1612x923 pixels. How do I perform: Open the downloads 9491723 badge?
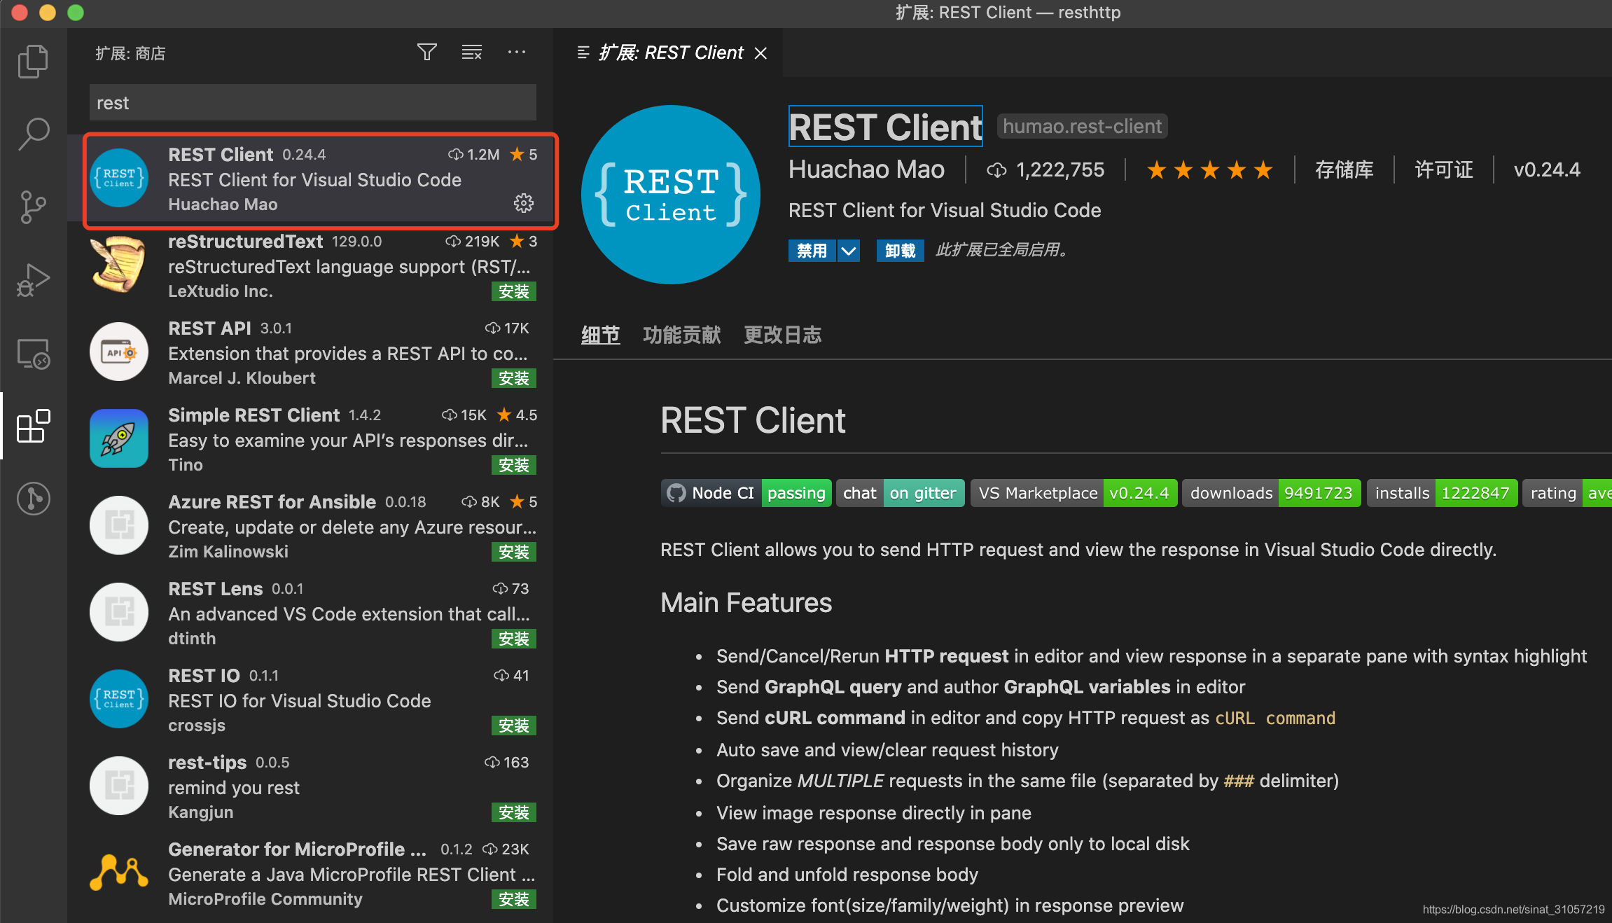point(1271,493)
